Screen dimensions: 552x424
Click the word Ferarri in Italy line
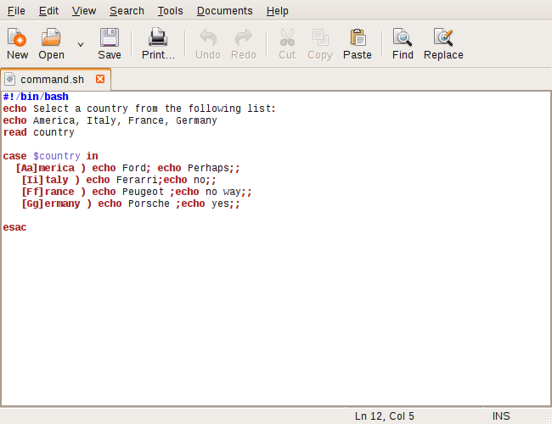(x=137, y=180)
